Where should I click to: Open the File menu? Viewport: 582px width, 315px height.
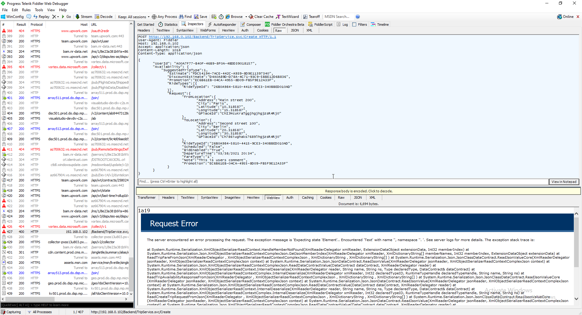pyautogui.click(x=5, y=10)
